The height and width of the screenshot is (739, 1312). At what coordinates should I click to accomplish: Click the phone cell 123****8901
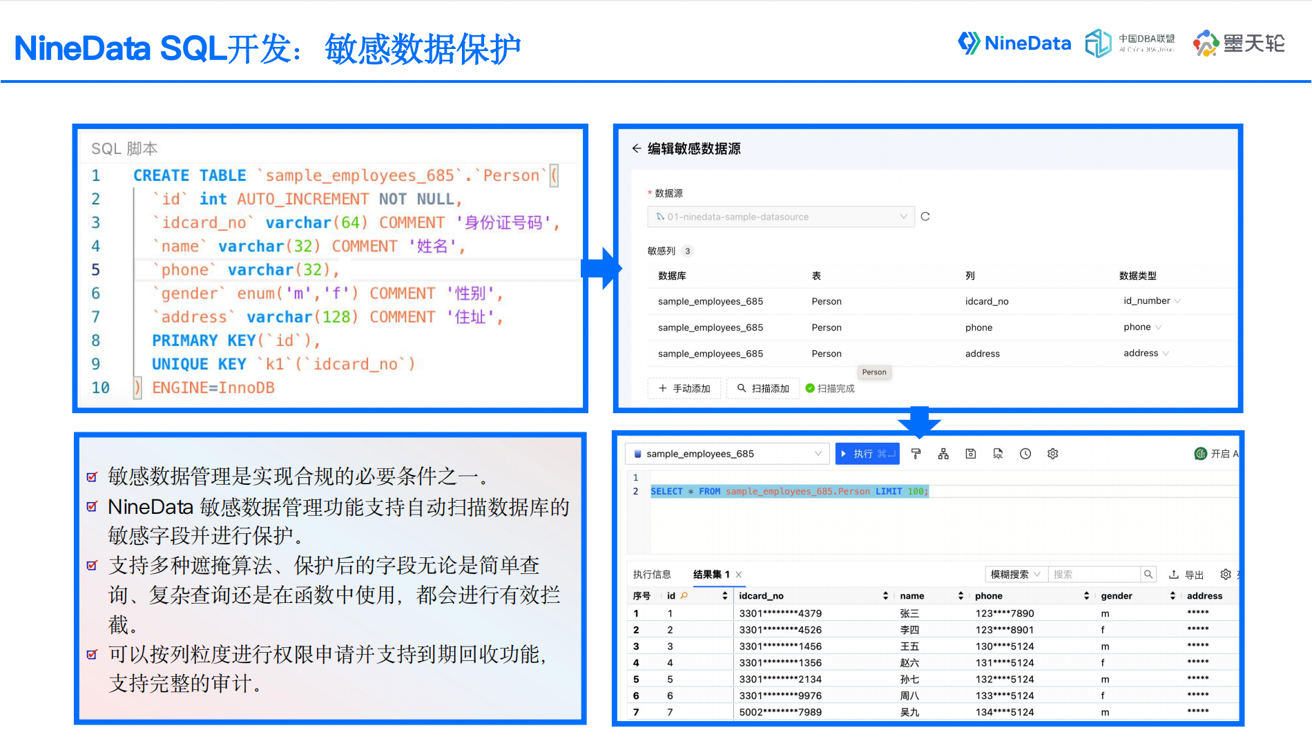pyautogui.click(x=1005, y=630)
